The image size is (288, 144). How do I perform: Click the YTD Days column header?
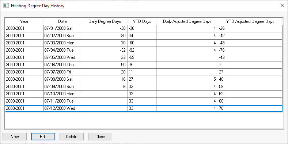pyautogui.click(x=142, y=21)
